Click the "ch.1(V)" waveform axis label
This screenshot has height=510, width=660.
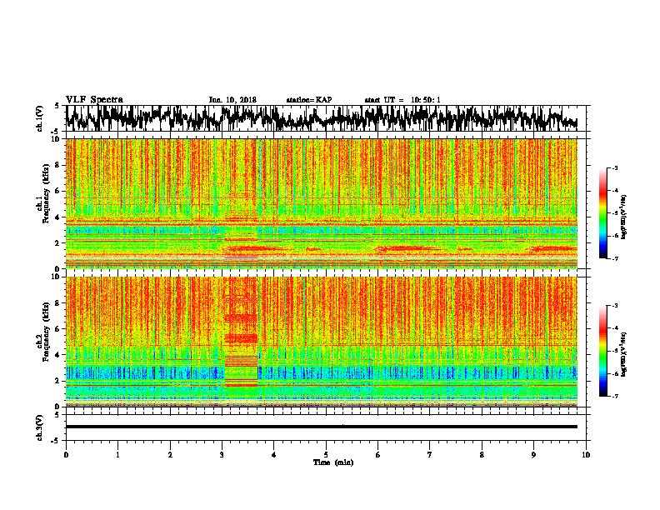click(x=40, y=118)
